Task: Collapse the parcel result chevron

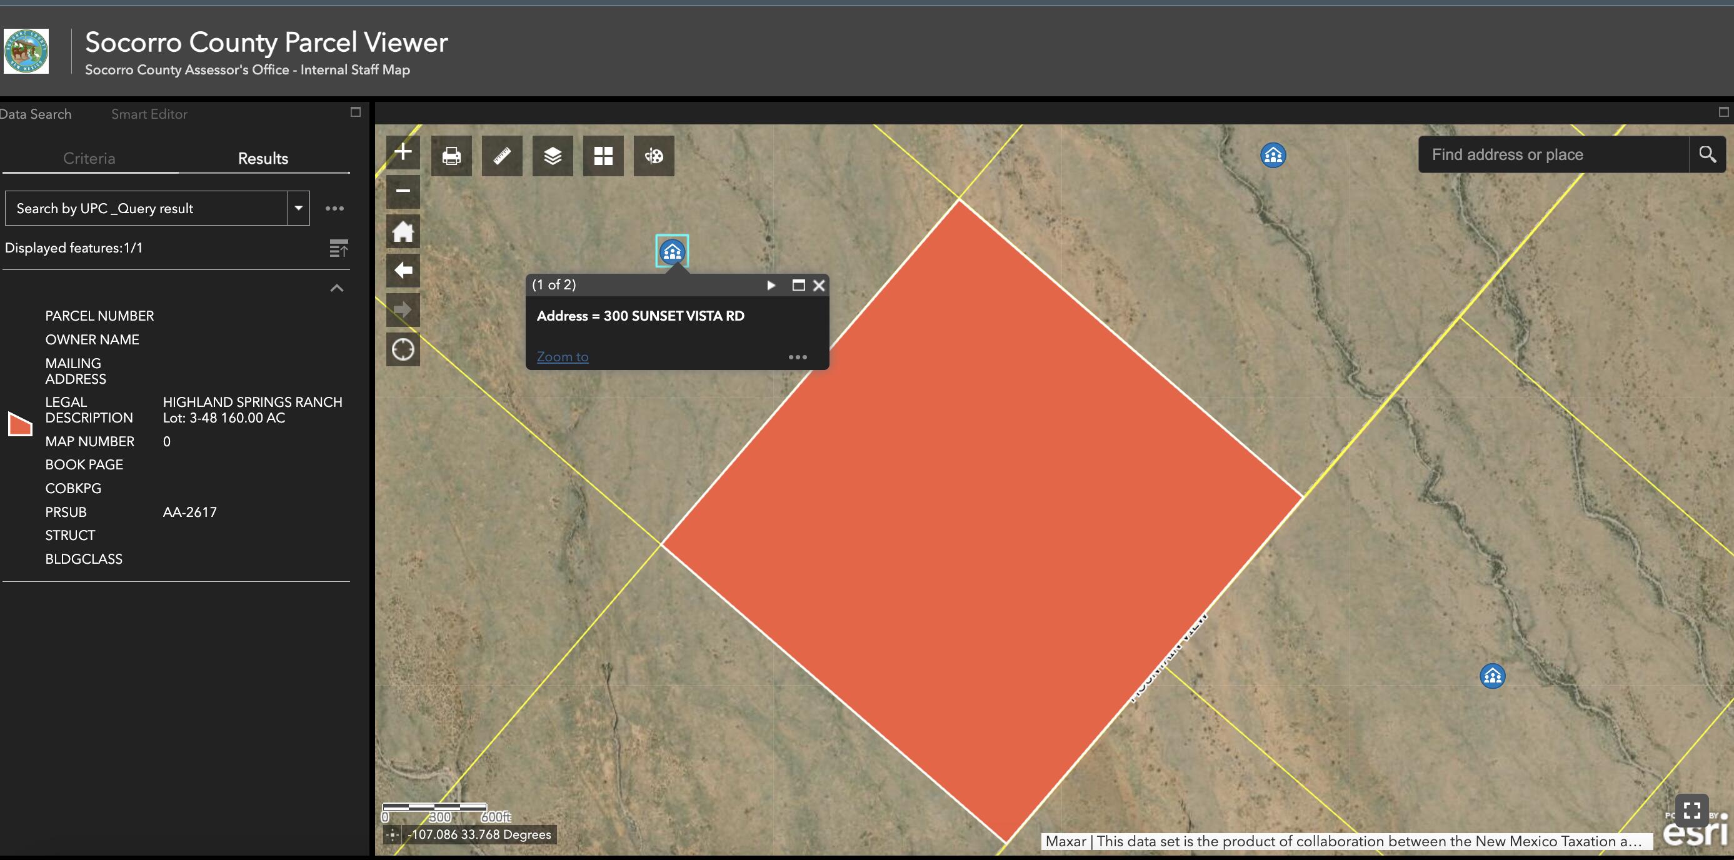Action: point(336,288)
